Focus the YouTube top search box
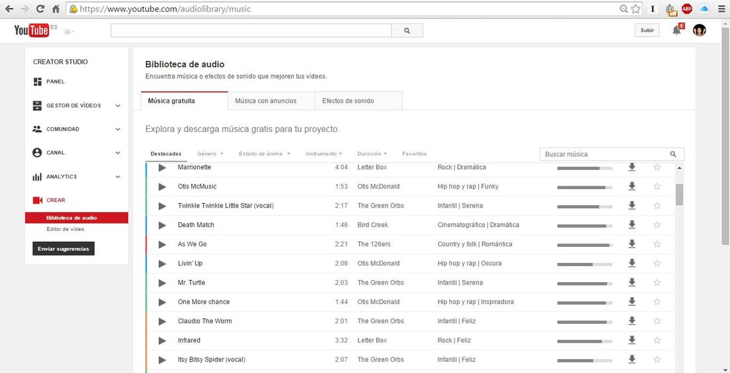The width and height of the screenshot is (730, 373). click(251, 31)
